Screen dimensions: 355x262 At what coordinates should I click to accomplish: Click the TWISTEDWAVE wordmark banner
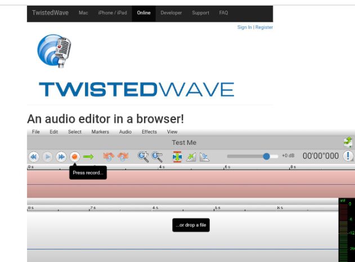137,90
